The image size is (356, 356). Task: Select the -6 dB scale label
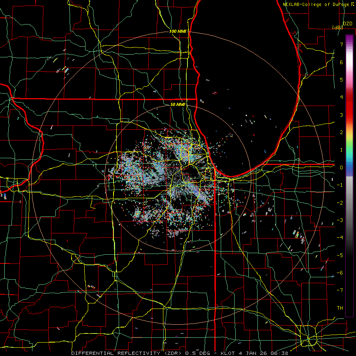tap(340, 273)
